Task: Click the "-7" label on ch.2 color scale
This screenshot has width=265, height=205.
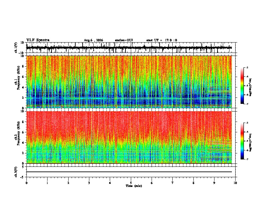Action: point(247,159)
